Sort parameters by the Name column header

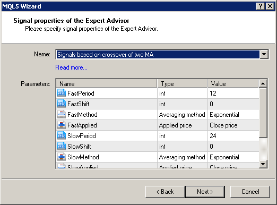tap(107, 83)
